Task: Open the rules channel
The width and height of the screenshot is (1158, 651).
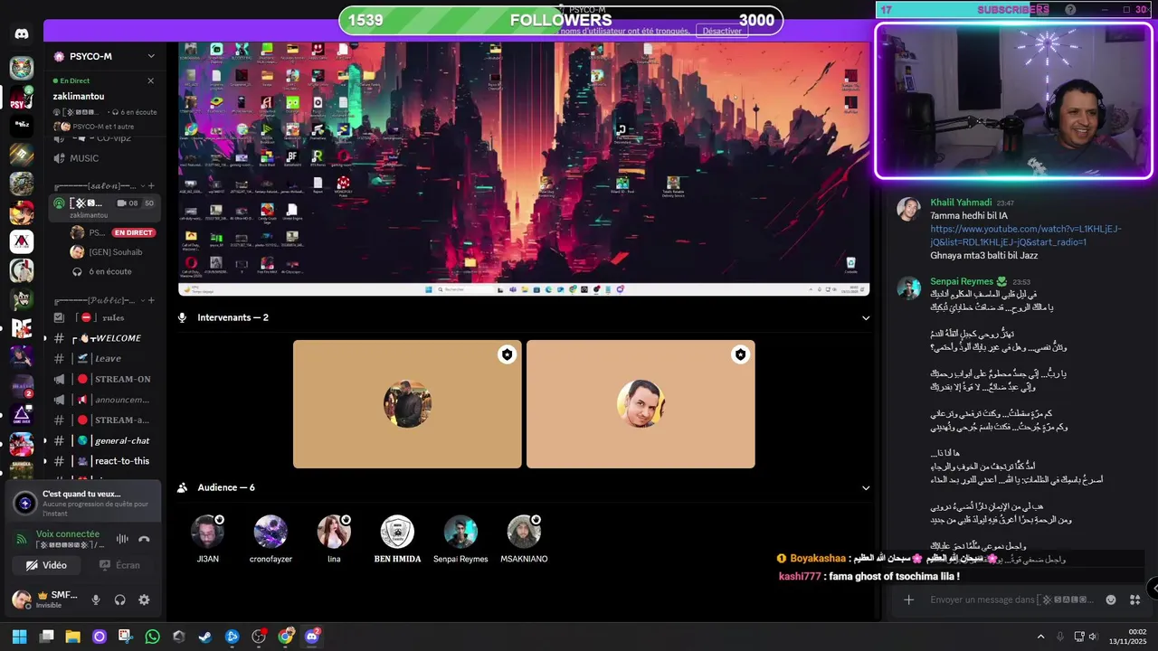Action: point(103,317)
